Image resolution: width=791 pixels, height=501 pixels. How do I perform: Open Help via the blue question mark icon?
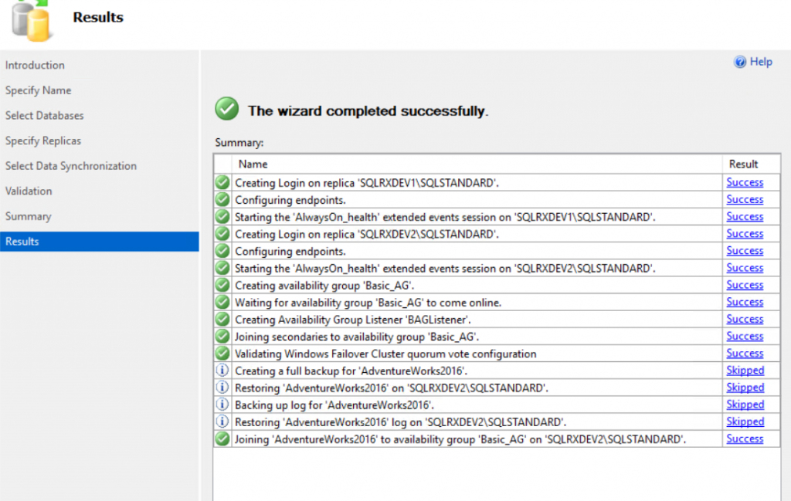[x=739, y=62]
